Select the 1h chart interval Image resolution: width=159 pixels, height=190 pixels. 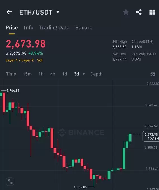pyautogui.click(x=41, y=74)
